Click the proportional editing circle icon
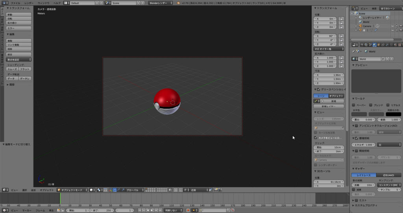 pyautogui.click(x=176, y=190)
